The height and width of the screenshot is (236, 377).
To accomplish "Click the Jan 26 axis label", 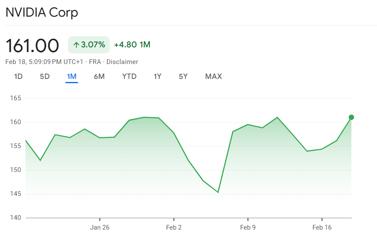I will click(99, 227).
